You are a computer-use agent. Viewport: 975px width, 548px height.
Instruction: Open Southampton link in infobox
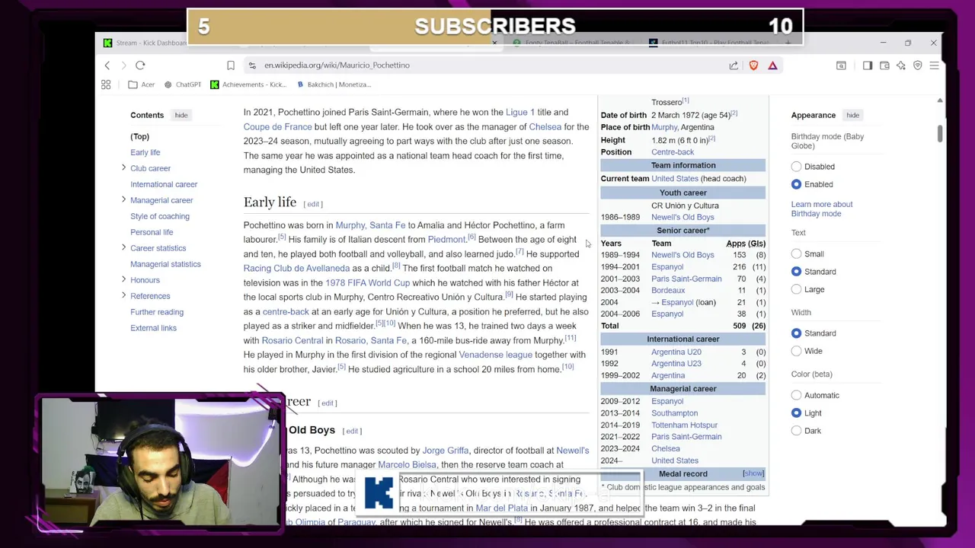pyautogui.click(x=674, y=413)
